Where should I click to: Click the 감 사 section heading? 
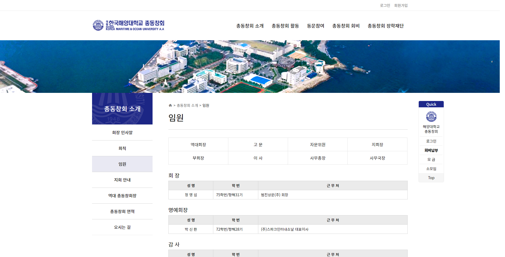[174, 244]
